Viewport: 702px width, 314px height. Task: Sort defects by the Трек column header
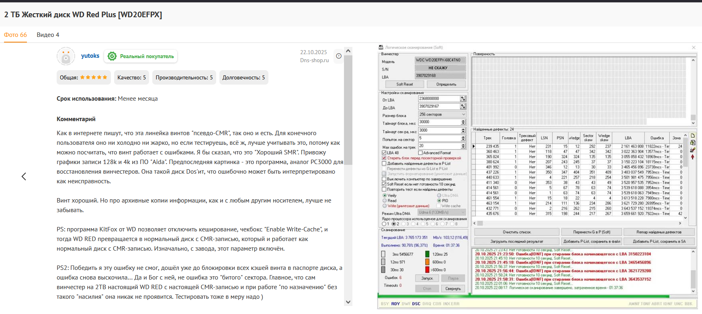point(487,138)
